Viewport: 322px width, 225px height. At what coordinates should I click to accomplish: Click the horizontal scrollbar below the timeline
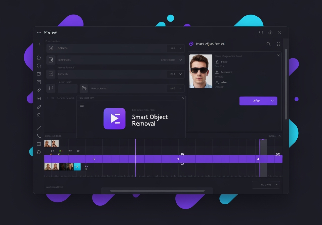(157, 191)
